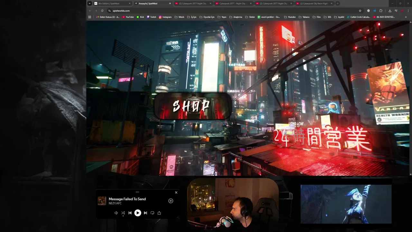This screenshot has width=412, height=232.
Task: Click the white circle extension icon
Action: click(x=369, y=11)
